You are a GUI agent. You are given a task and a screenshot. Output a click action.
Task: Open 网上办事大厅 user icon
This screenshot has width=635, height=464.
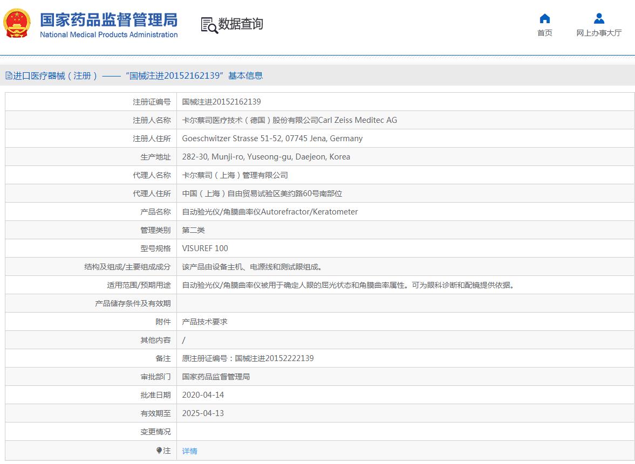(599, 19)
